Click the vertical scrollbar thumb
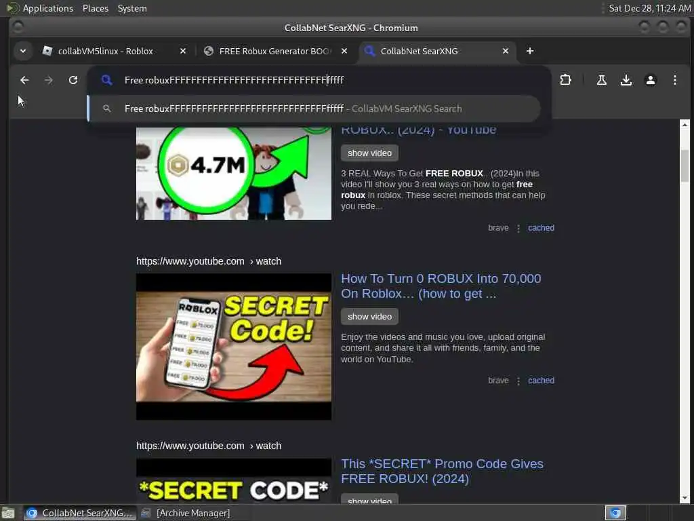The width and height of the screenshot is (694, 521). tap(685, 166)
